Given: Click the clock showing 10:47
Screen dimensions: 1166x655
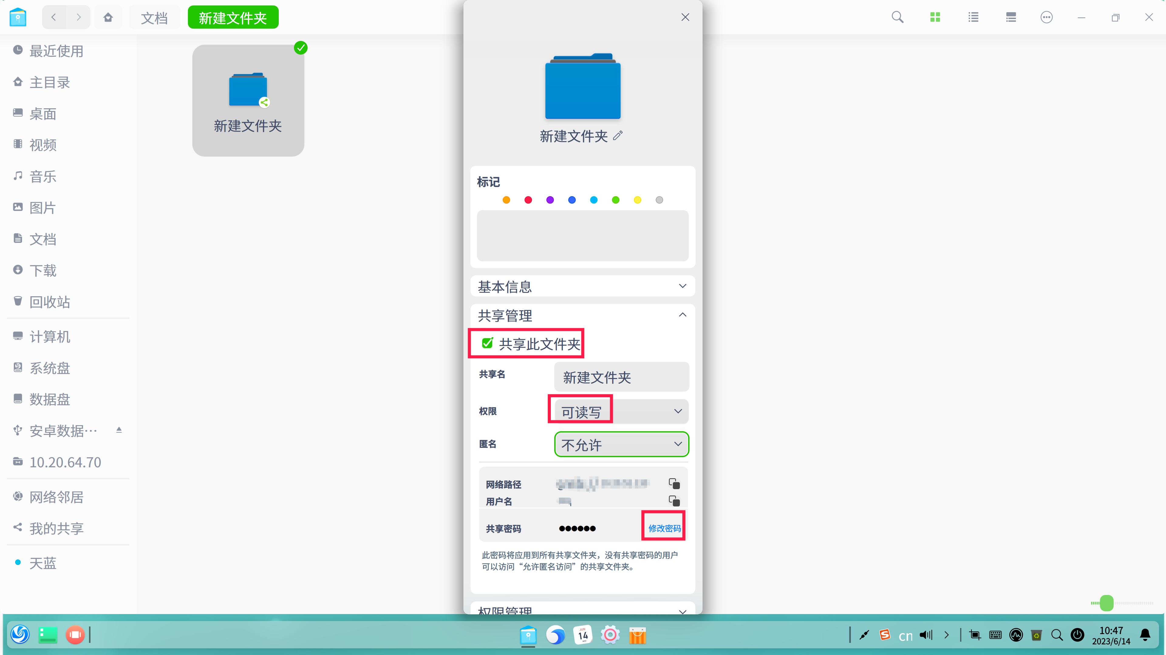Looking at the screenshot, I should click(1111, 635).
